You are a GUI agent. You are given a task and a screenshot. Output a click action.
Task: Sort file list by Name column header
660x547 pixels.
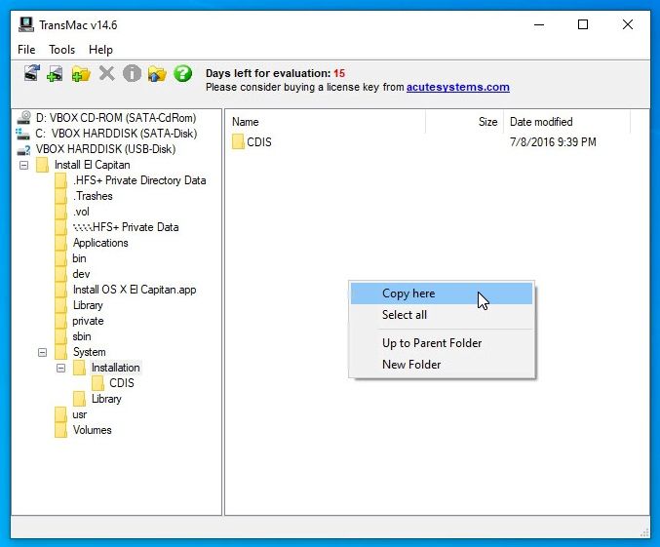[x=246, y=122]
